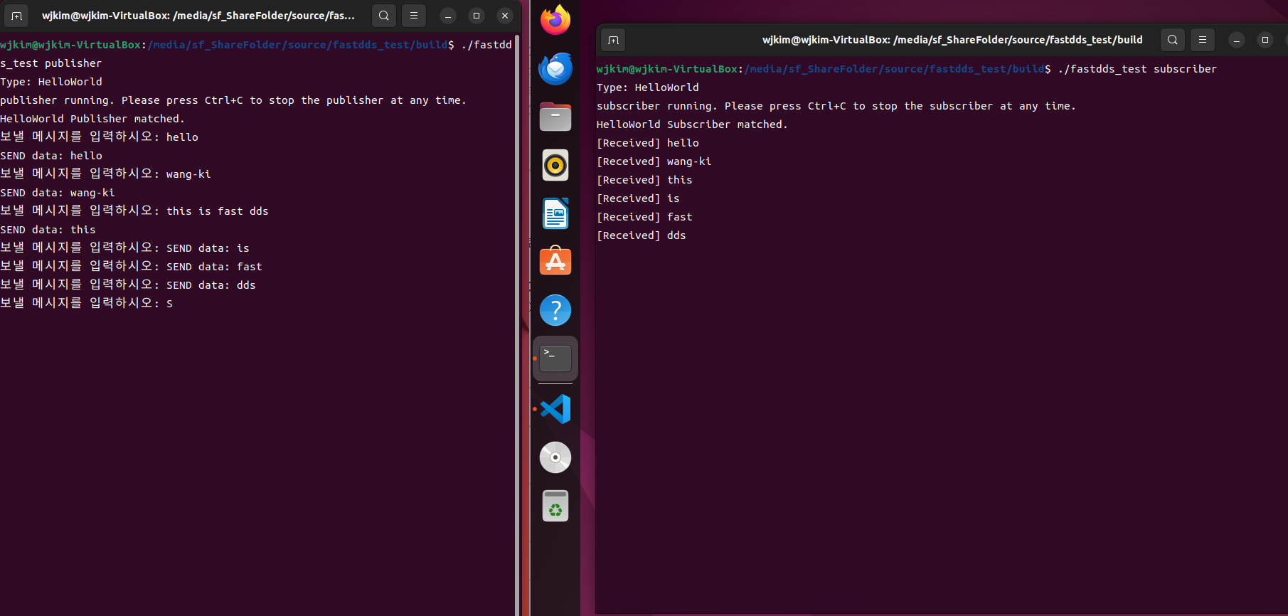
Task: Minimize the subscriber terminal window
Action: pyautogui.click(x=1237, y=40)
